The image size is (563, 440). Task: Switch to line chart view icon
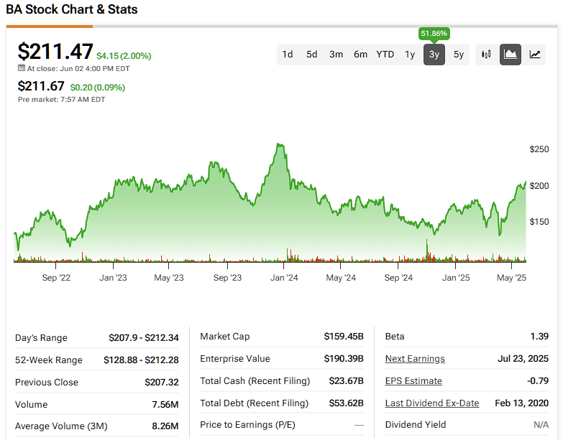535,55
